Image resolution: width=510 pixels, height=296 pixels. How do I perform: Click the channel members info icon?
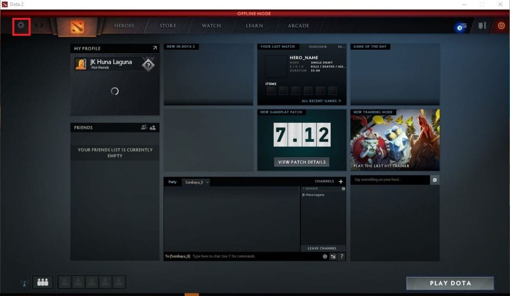click(343, 189)
